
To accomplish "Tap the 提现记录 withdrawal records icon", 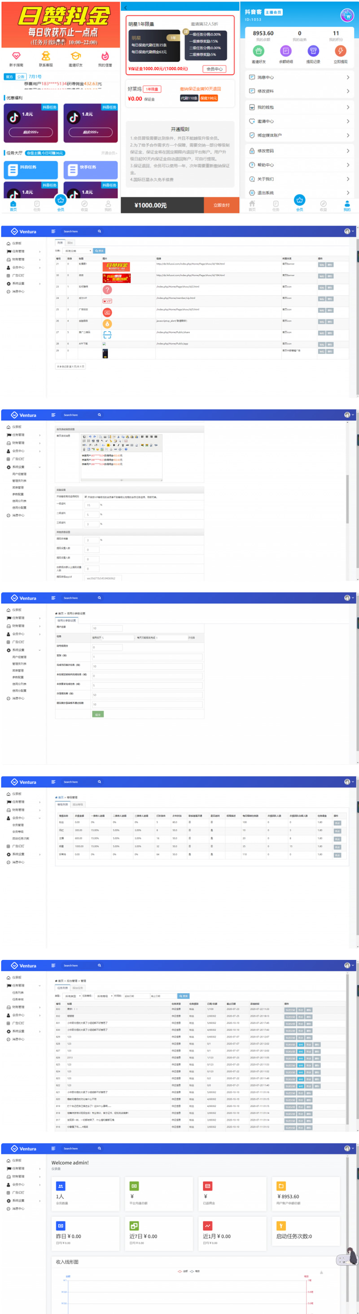I will (313, 51).
